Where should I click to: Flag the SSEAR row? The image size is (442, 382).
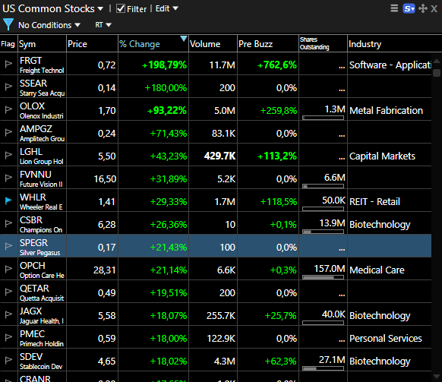click(8, 87)
